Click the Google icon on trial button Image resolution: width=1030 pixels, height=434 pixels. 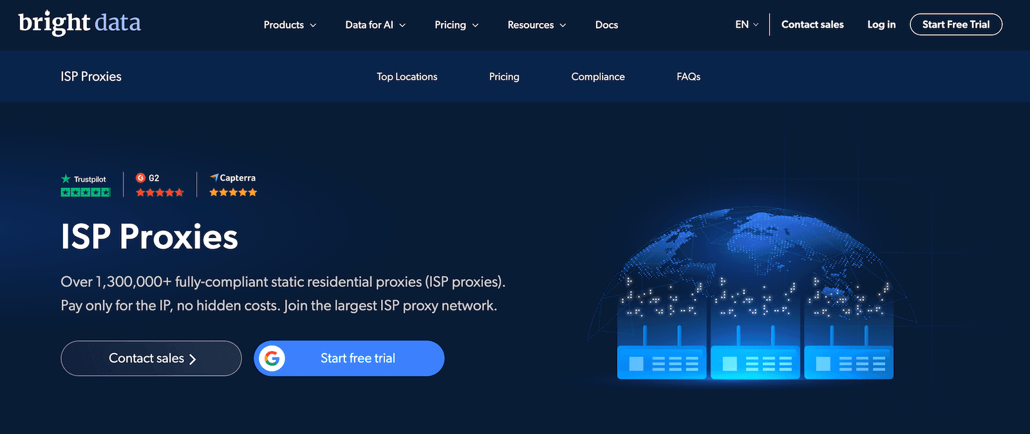pyautogui.click(x=272, y=358)
